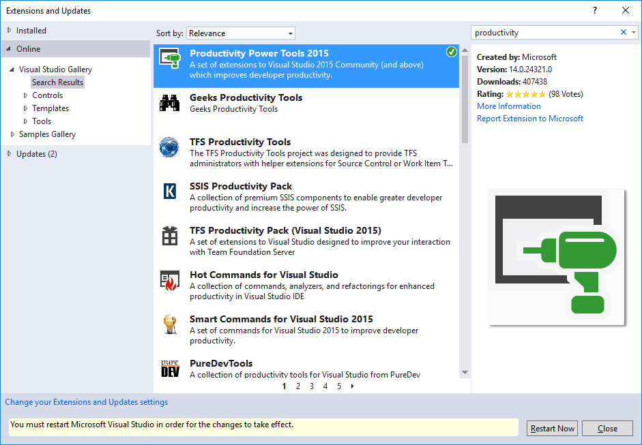Click Report Extension to Microsoft link

530,119
